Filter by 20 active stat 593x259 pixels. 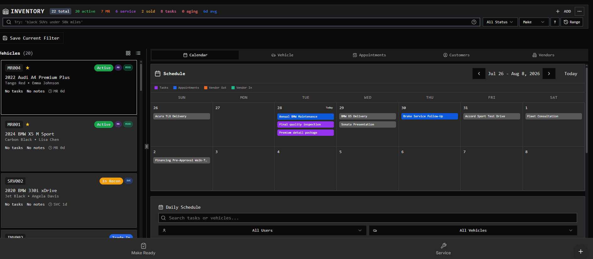pos(85,11)
